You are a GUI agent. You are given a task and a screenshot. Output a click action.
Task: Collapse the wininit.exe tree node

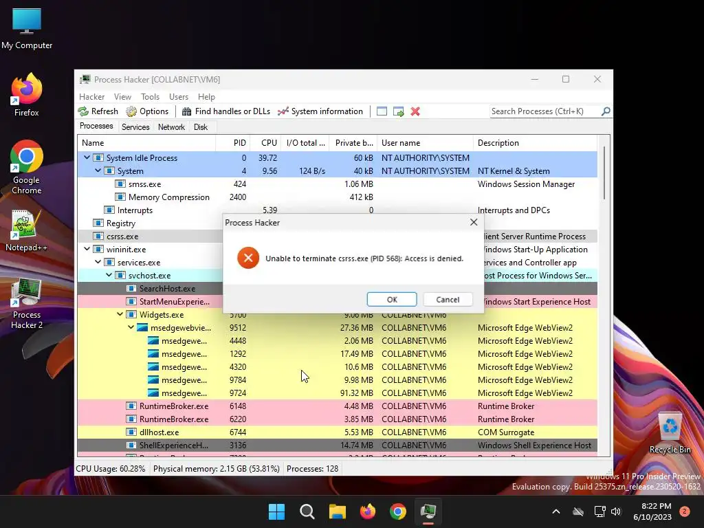(87, 249)
